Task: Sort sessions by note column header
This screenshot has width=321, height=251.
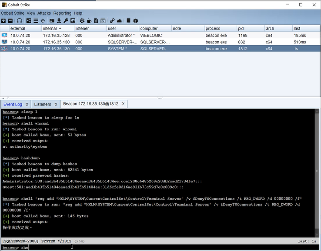Action: 188,28
